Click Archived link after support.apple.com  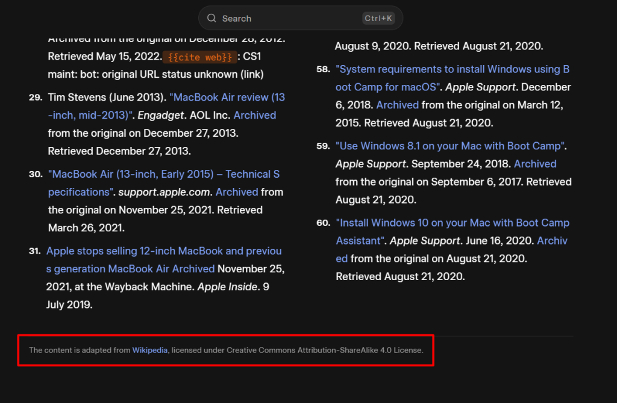237,192
